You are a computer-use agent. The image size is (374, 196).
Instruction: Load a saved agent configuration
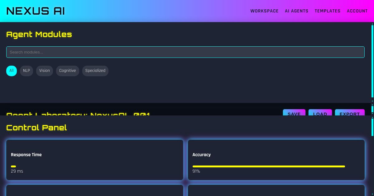pyautogui.click(x=320, y=114)
